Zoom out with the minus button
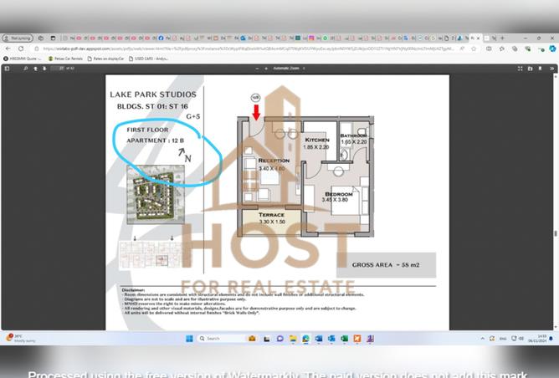559x378 pixels. coord(257,69)
